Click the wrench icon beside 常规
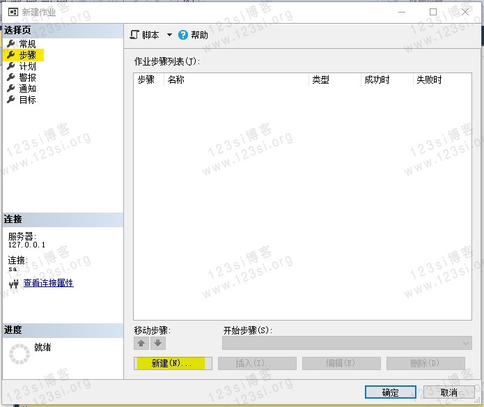This screenshot has height=407, width=484. (11, 44)
